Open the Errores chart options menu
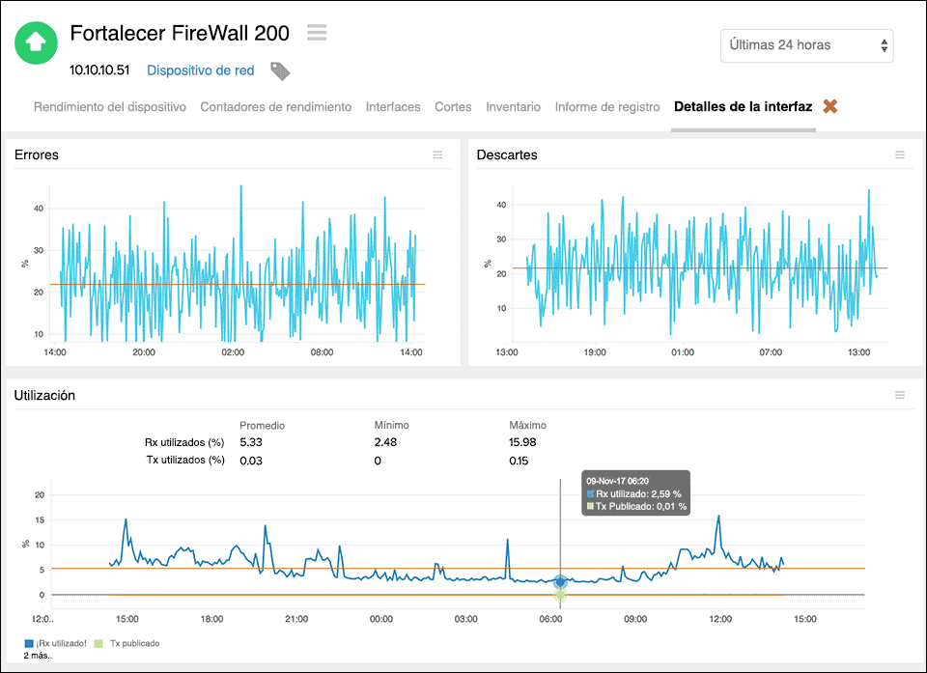Screen dimensions: 927x673 (x=437, y=154)
